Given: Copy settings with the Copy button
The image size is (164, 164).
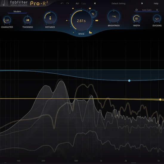Looking at the screenshot, I should 83,4.
